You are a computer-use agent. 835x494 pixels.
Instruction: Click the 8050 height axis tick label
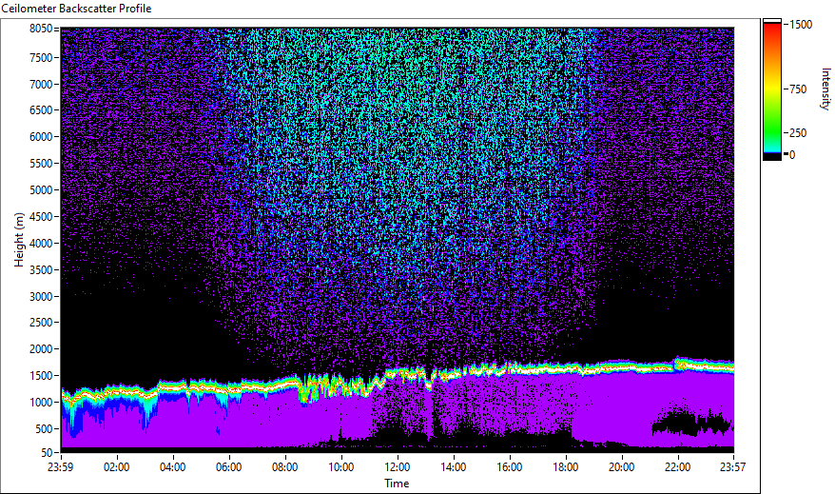(41, 29)
